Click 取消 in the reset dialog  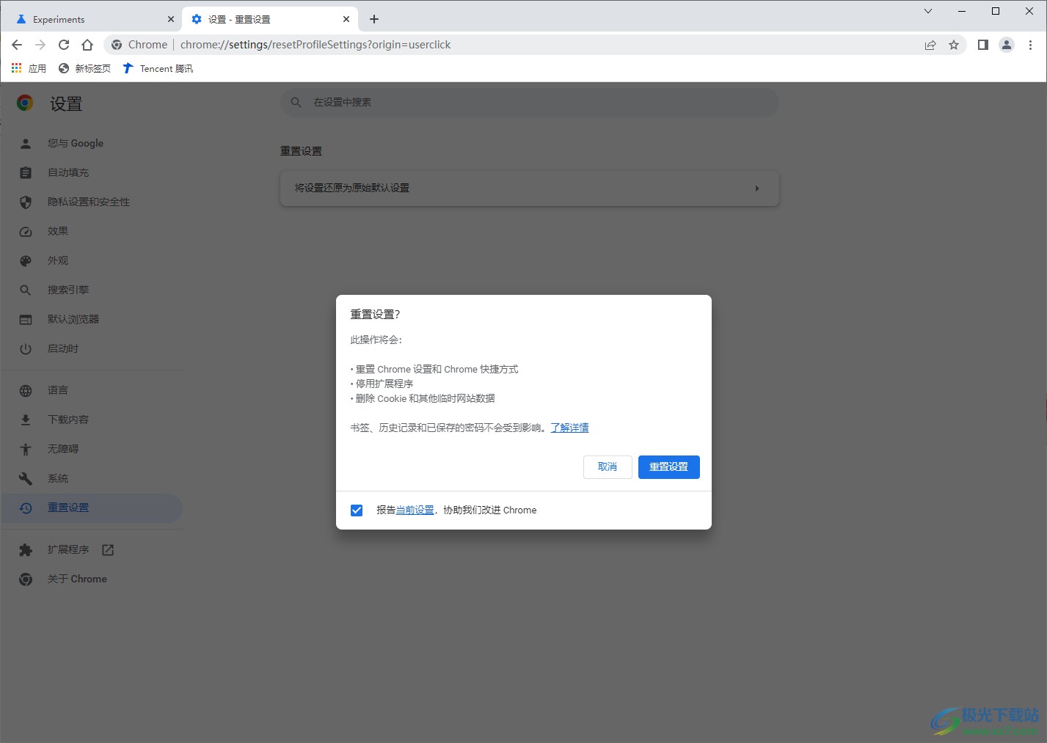point(608,466)
